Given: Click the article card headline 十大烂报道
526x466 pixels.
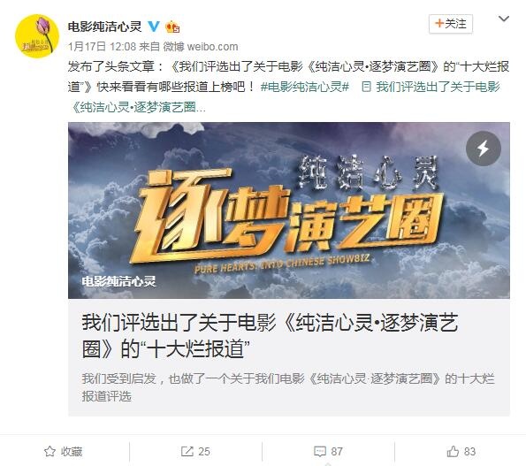Looking at the screenshot, I should point(270,335).
